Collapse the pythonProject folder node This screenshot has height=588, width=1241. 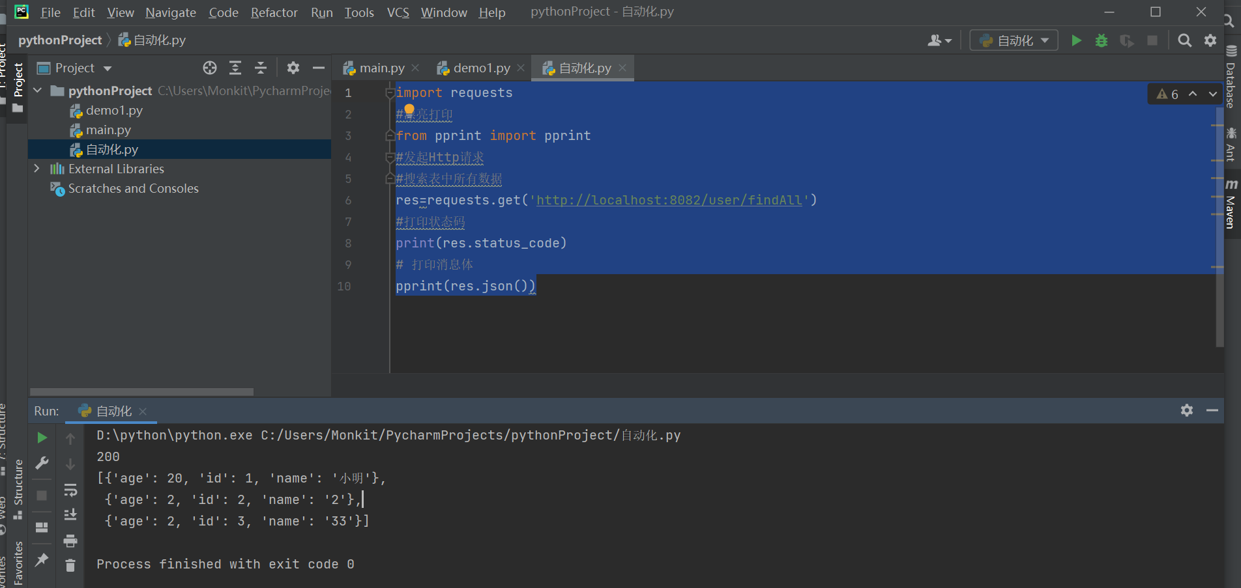[38, 91]
